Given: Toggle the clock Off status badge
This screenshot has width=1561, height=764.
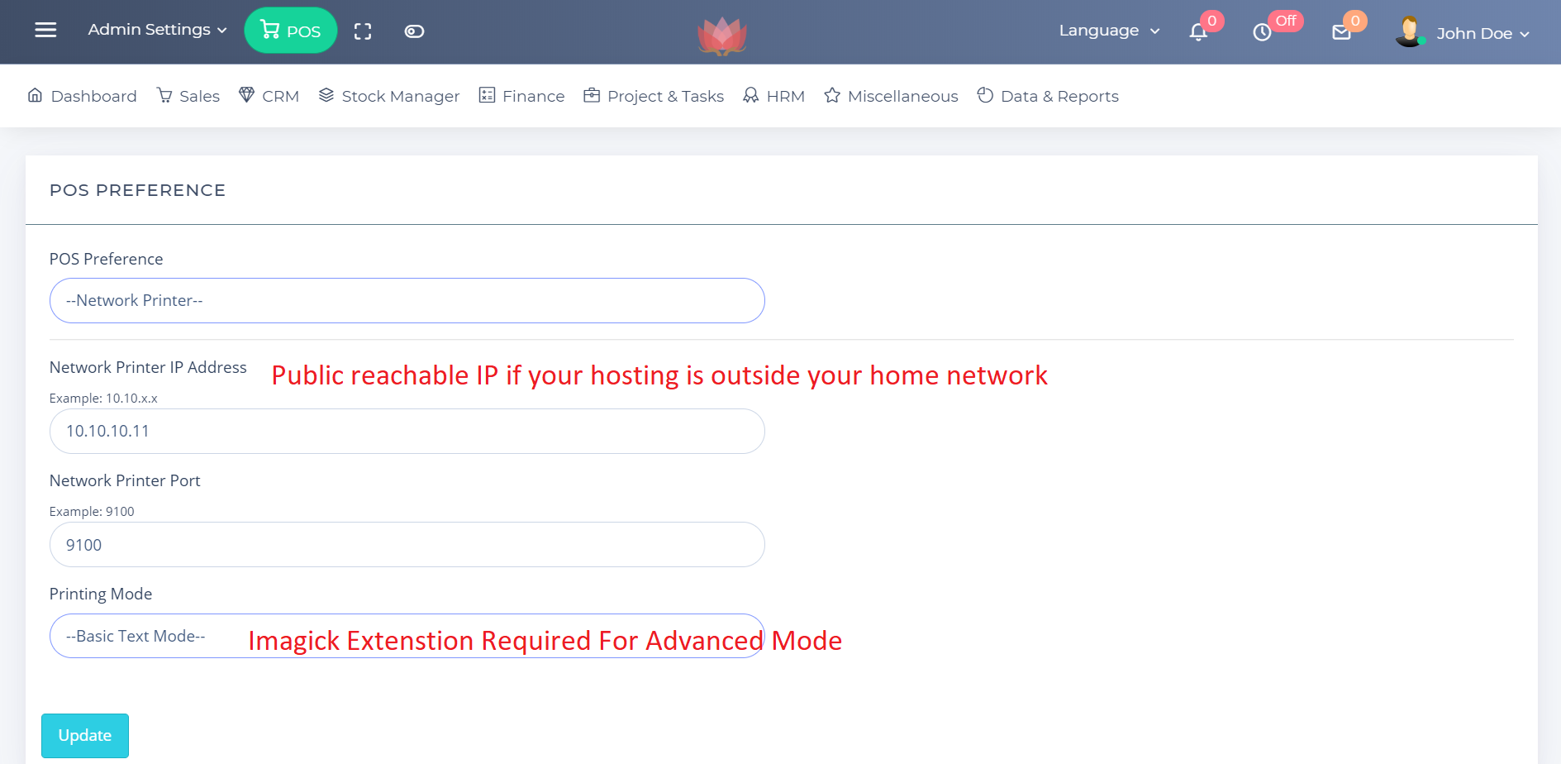Looking at the screenshot, I should (1285, 21).
